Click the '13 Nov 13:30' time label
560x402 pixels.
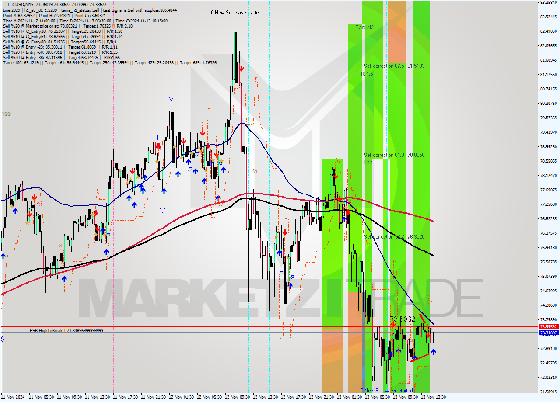[x=434, y=398]
